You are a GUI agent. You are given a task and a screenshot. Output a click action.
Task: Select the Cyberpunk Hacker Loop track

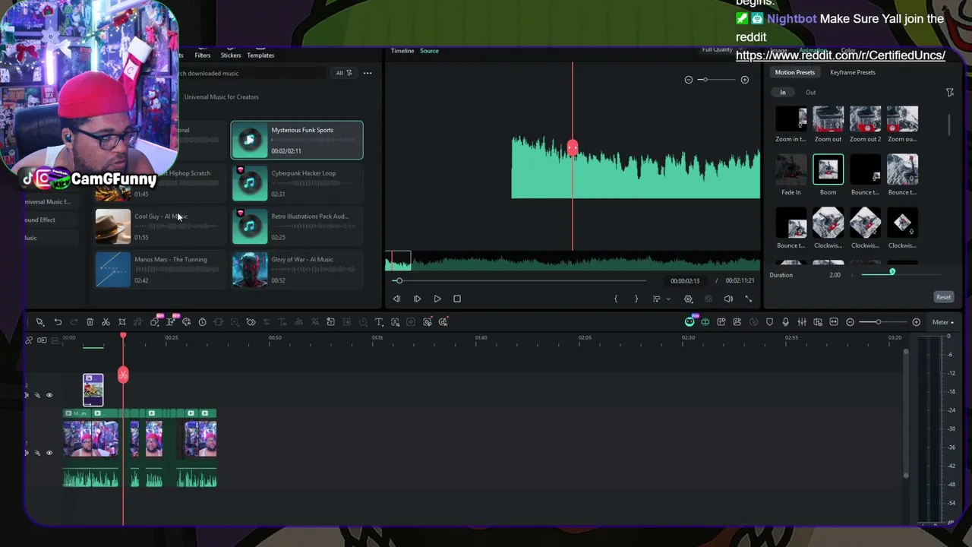pos(297,183)
